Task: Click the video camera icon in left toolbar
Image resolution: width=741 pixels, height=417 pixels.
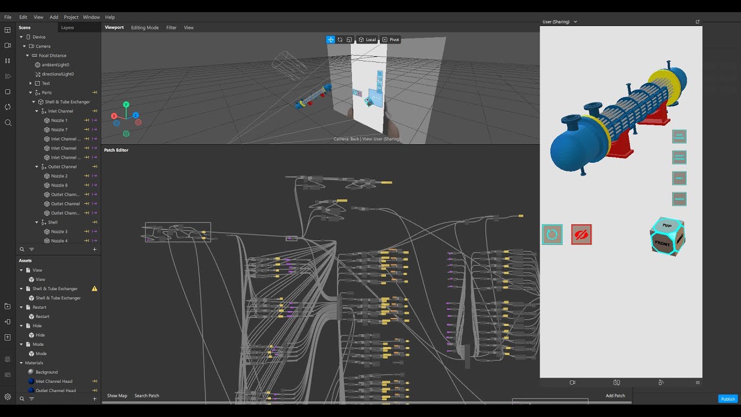Action: pos(8,45)
